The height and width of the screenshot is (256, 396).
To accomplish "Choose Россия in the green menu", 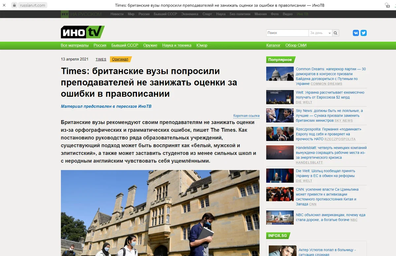I will click(100, 45).
